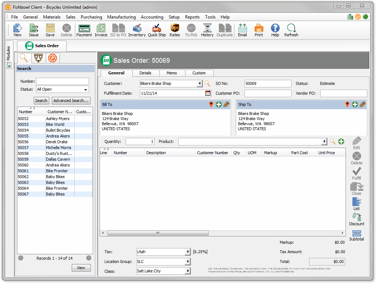376x284 pixels.
Task: Click the Number search field
Action: point(63,81)
